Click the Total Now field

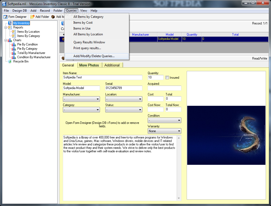[x=173, y=109]
